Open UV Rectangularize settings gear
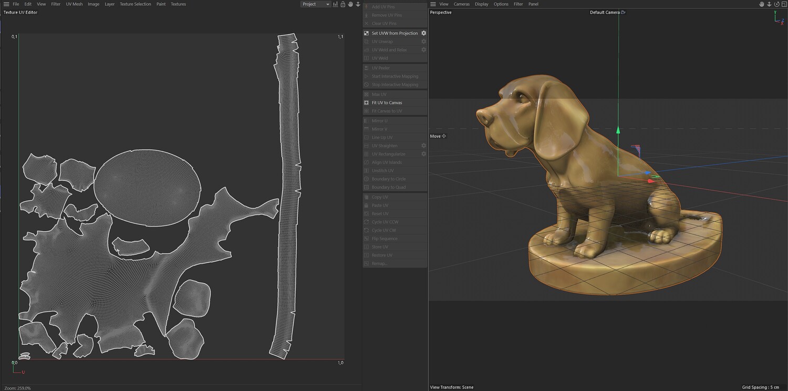Image resolution: width=788 pixels, height=391 pixels. pos(423,154)
